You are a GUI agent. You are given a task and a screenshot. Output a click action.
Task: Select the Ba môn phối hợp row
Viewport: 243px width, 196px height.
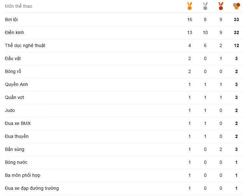pos(22,175)
